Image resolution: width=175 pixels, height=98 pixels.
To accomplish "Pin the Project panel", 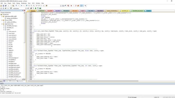I will pos(23,11).
